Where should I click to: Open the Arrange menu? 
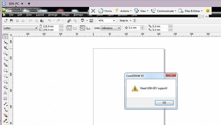tap(53, 15)
